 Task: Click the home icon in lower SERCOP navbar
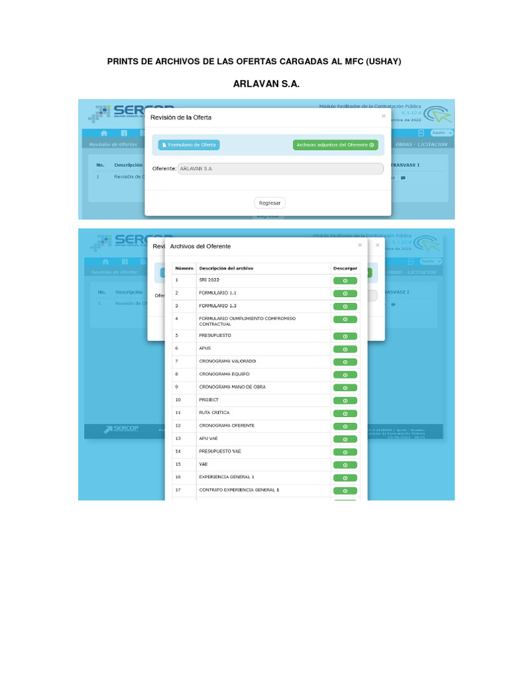(105, 261)
